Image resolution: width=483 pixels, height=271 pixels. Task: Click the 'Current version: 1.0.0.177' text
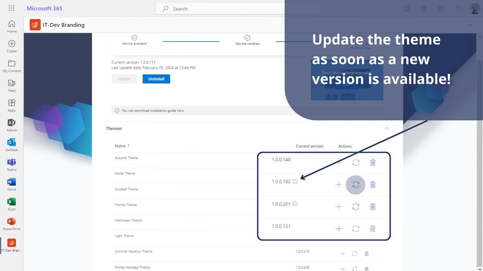pos(134,62)
